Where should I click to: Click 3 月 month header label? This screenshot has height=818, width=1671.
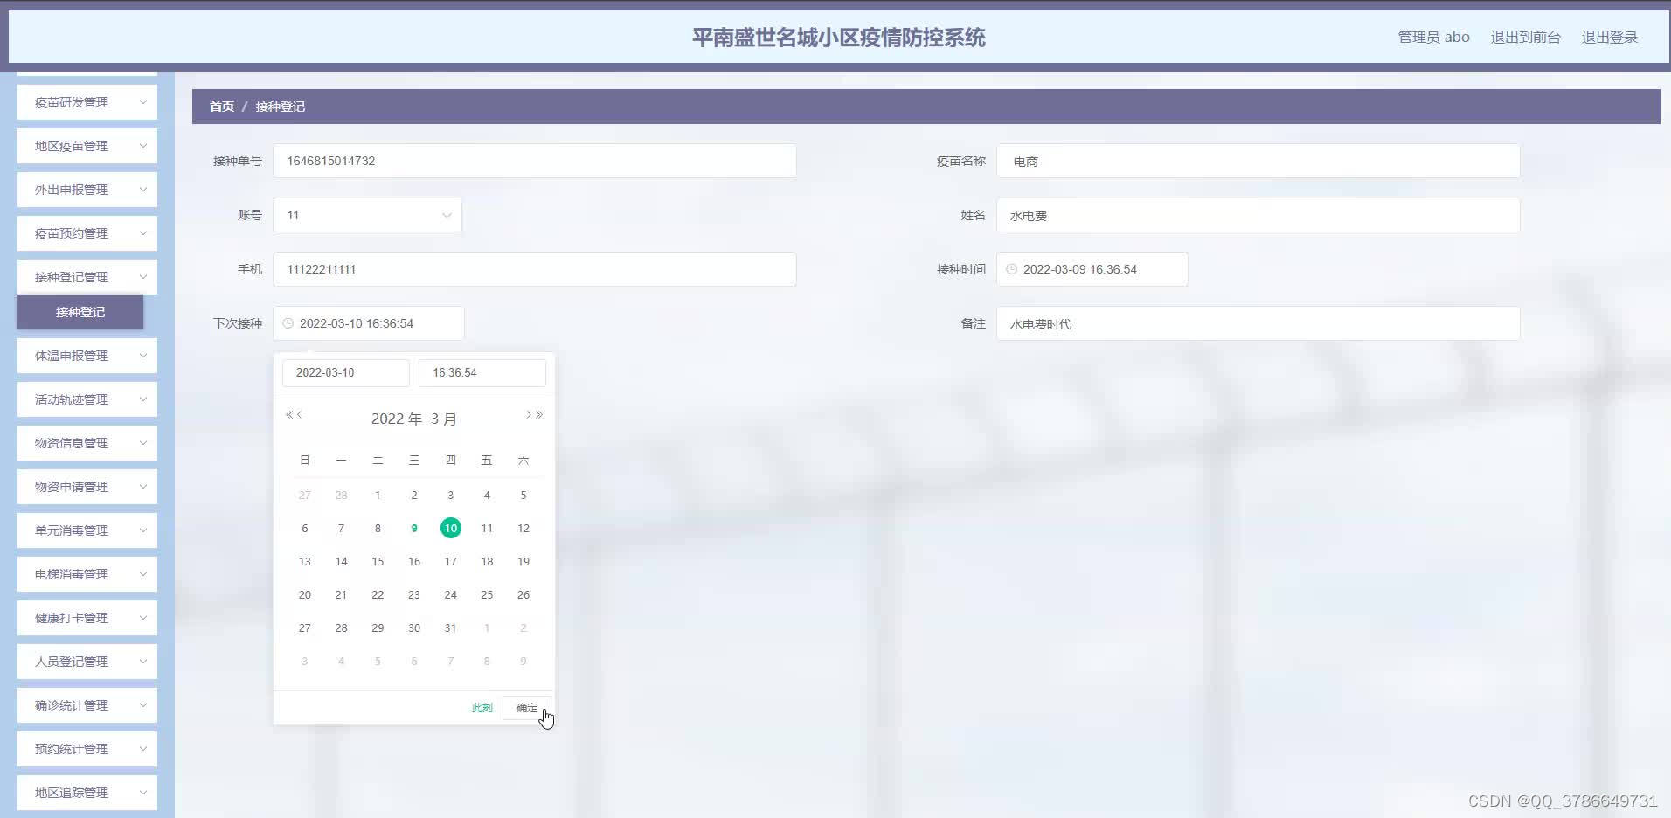tap(444, 419)
